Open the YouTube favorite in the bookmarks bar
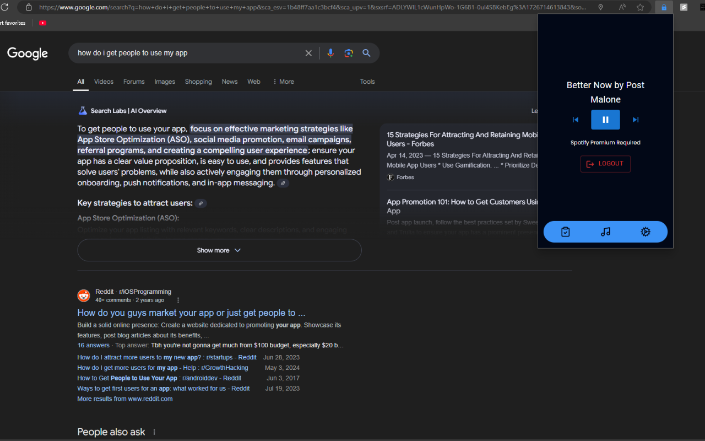 [x=42, y=23]
